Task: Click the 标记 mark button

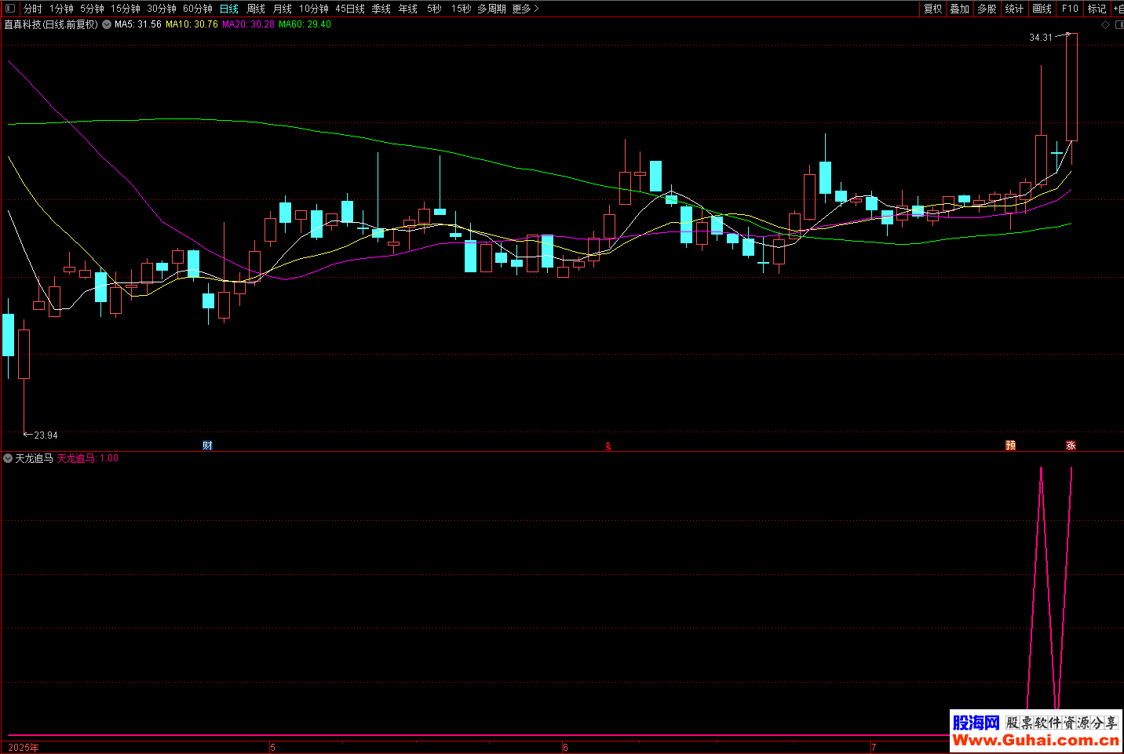Action: (x=1097, y=9)
